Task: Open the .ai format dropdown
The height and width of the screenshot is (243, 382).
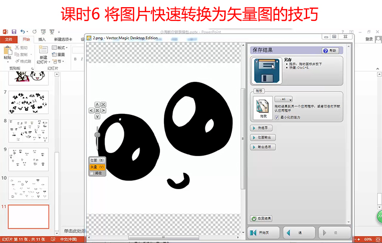Action: pyautogui.click(x=284, y=99)
